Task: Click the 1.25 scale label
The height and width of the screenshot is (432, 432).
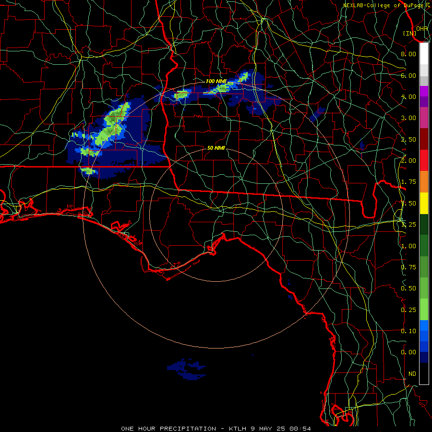Action: (x=408, y=225)
